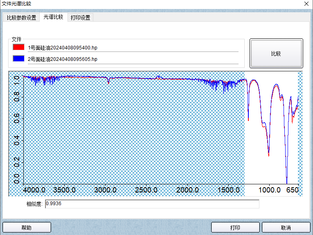Select the 2号面硅油20240408095605.hp file entry
Image resolution: width=313 pixels, height=235 pixels.
pos(62,60)
